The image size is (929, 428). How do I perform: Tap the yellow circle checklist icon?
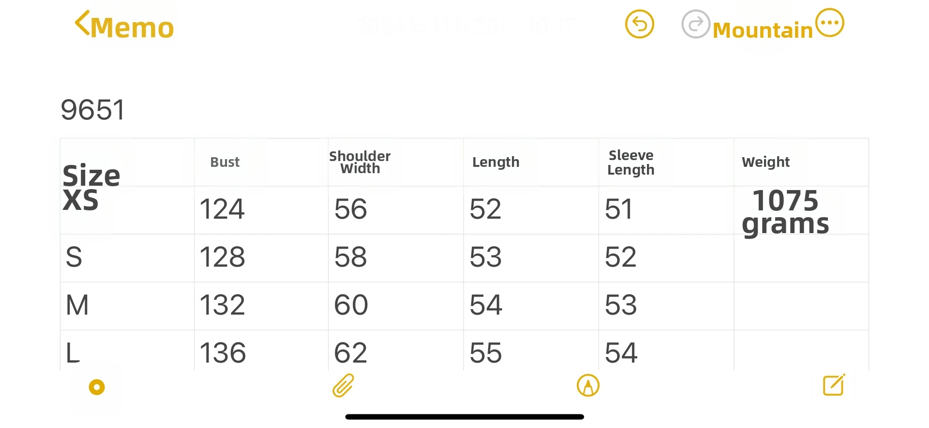[97, 387]
